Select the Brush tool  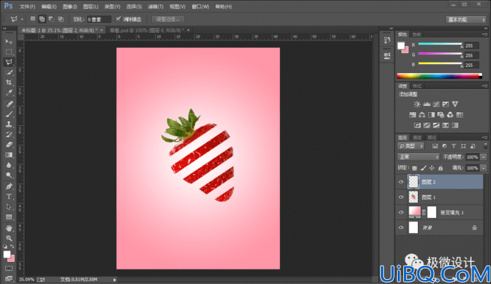9,114
